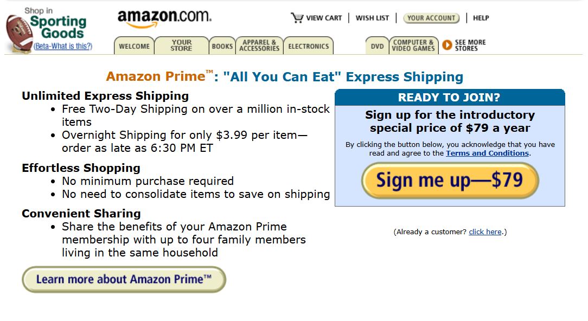Select the Electronics tab

click(x=309, y=47)
